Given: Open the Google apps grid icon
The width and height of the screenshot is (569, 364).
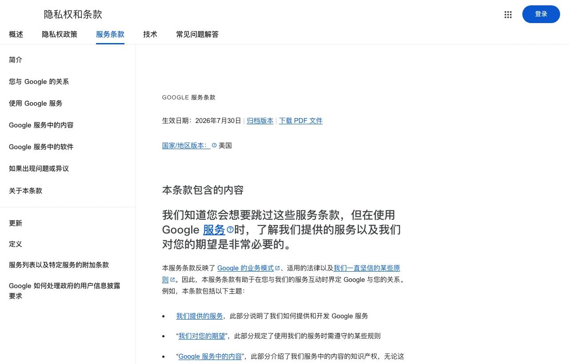Looking at the screenshot, I should (508, 15).
